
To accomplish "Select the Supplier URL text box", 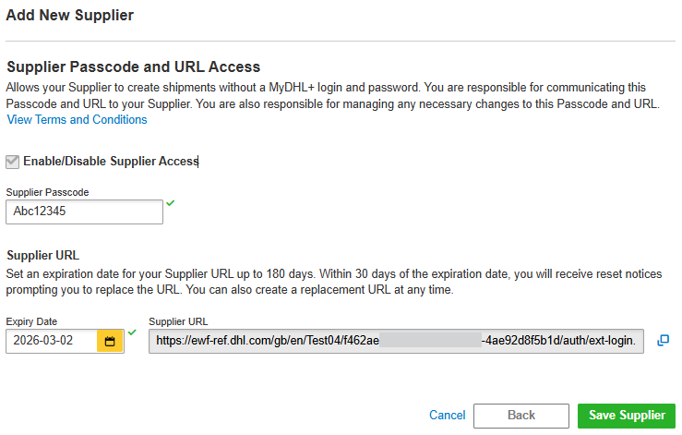I will tap(396, 342).
